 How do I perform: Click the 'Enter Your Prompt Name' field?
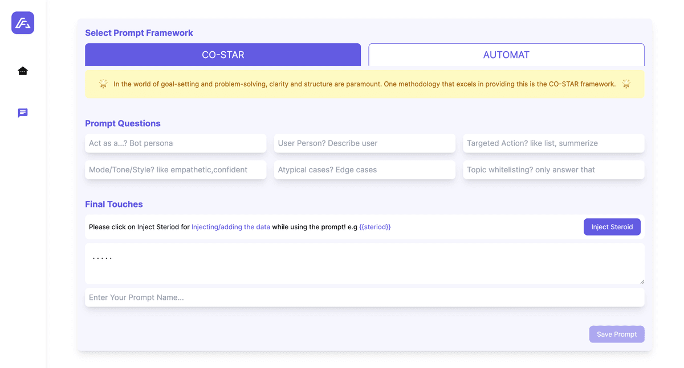pyautogui.click(x=364, y=297)
